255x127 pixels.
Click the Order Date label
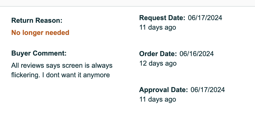tap(158, 54)
